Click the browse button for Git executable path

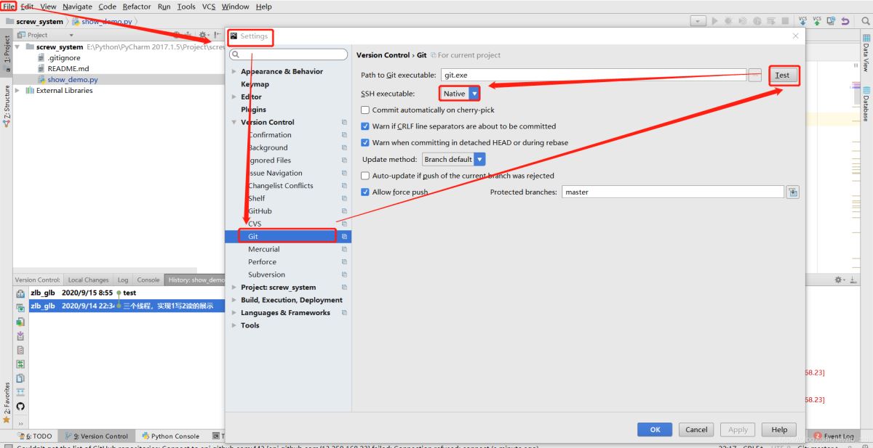[755, 75]
